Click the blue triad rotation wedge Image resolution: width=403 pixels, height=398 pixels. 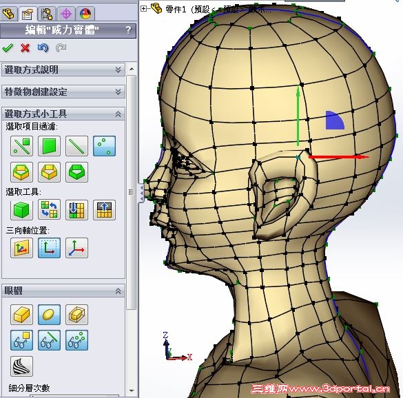(x=334, y=121)
